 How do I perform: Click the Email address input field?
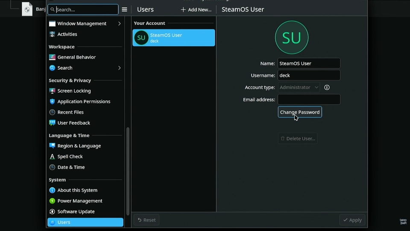(x=309, y=100)
